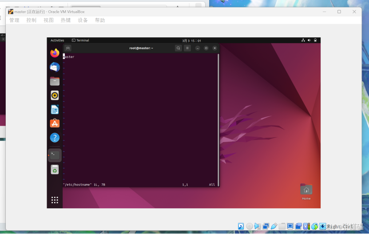Open the 管理 menu
369x234 pixels.
14,20
